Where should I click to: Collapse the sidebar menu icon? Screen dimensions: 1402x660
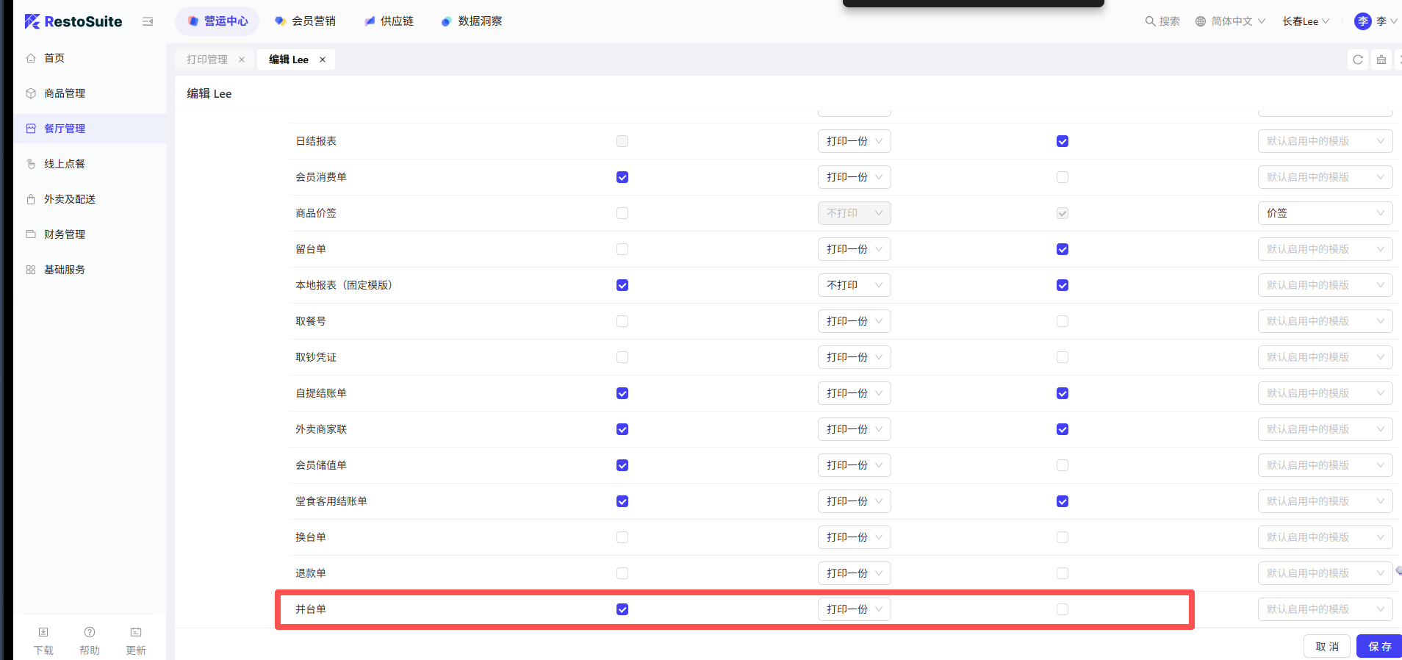coord(148,21)
